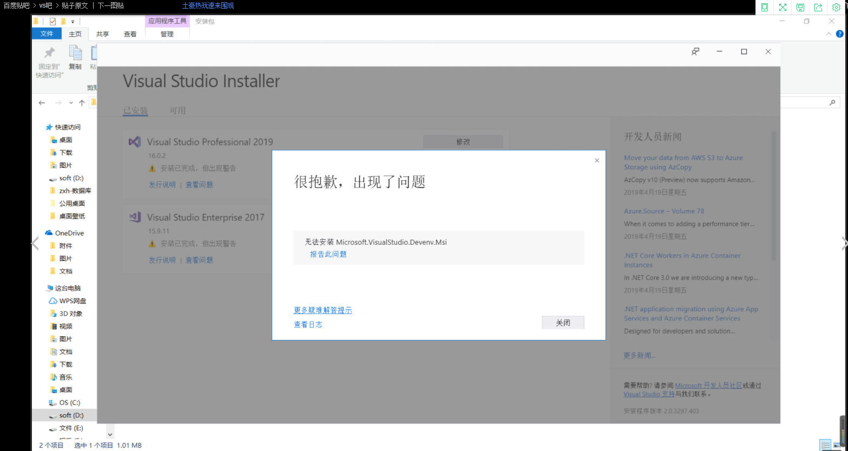This screenshot has height=451, width=848.
Task: Click 修改 for Visual Studio Professional 2019
Action: tap(463, 142)
